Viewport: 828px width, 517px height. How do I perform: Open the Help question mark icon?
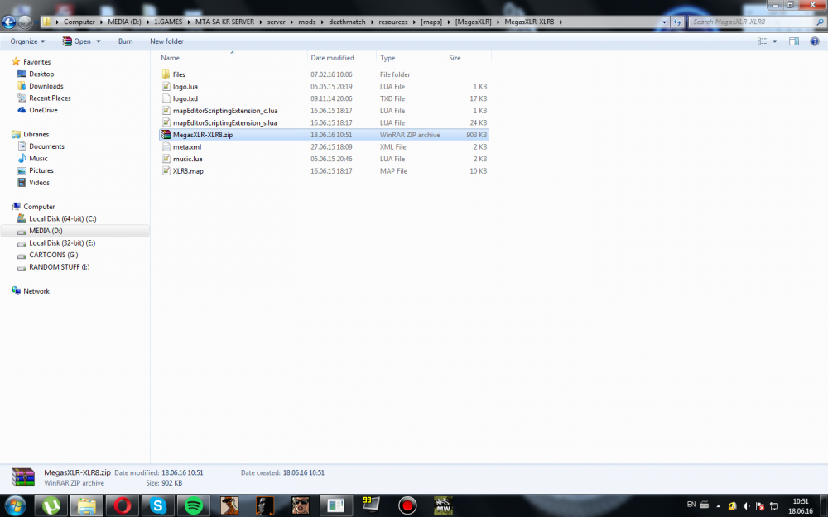[814, 41]
